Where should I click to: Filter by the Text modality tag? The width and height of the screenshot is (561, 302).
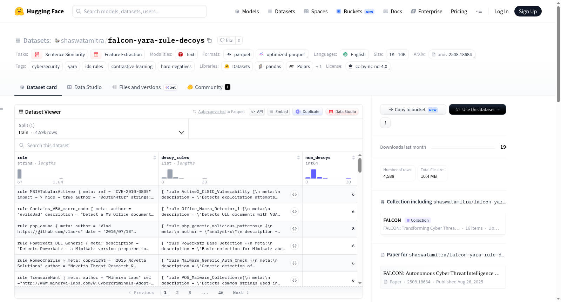tap(186, 54)
